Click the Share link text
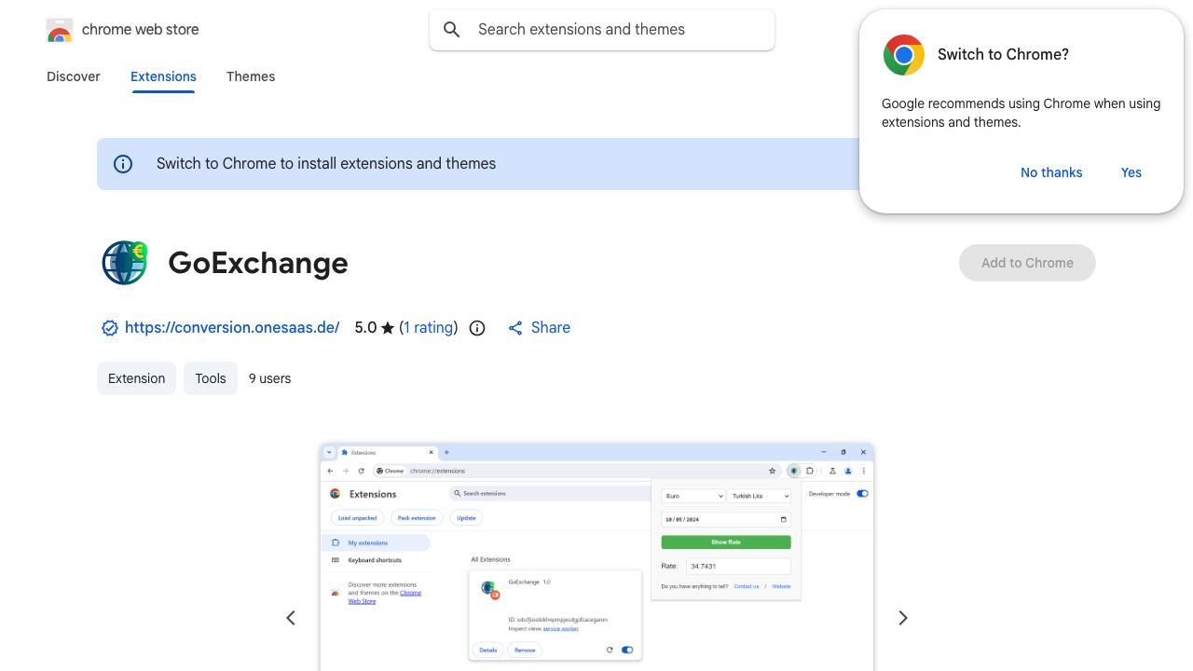 pyautogui.click(x=551, y=328)
